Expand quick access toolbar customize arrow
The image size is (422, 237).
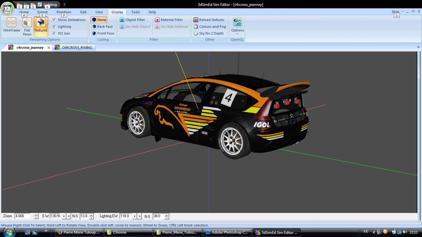tap(64, 5)
